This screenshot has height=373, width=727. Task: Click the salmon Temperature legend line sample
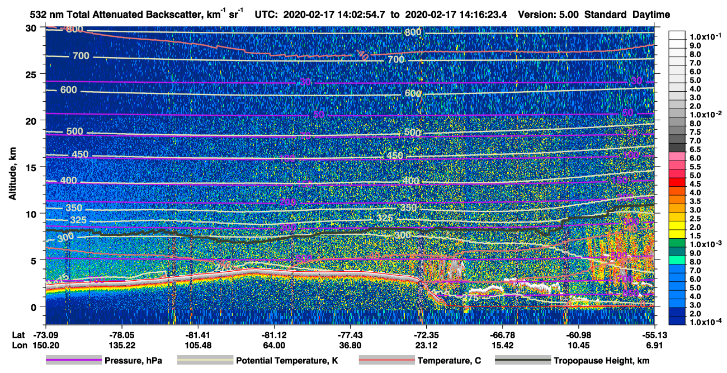[386, 361]
